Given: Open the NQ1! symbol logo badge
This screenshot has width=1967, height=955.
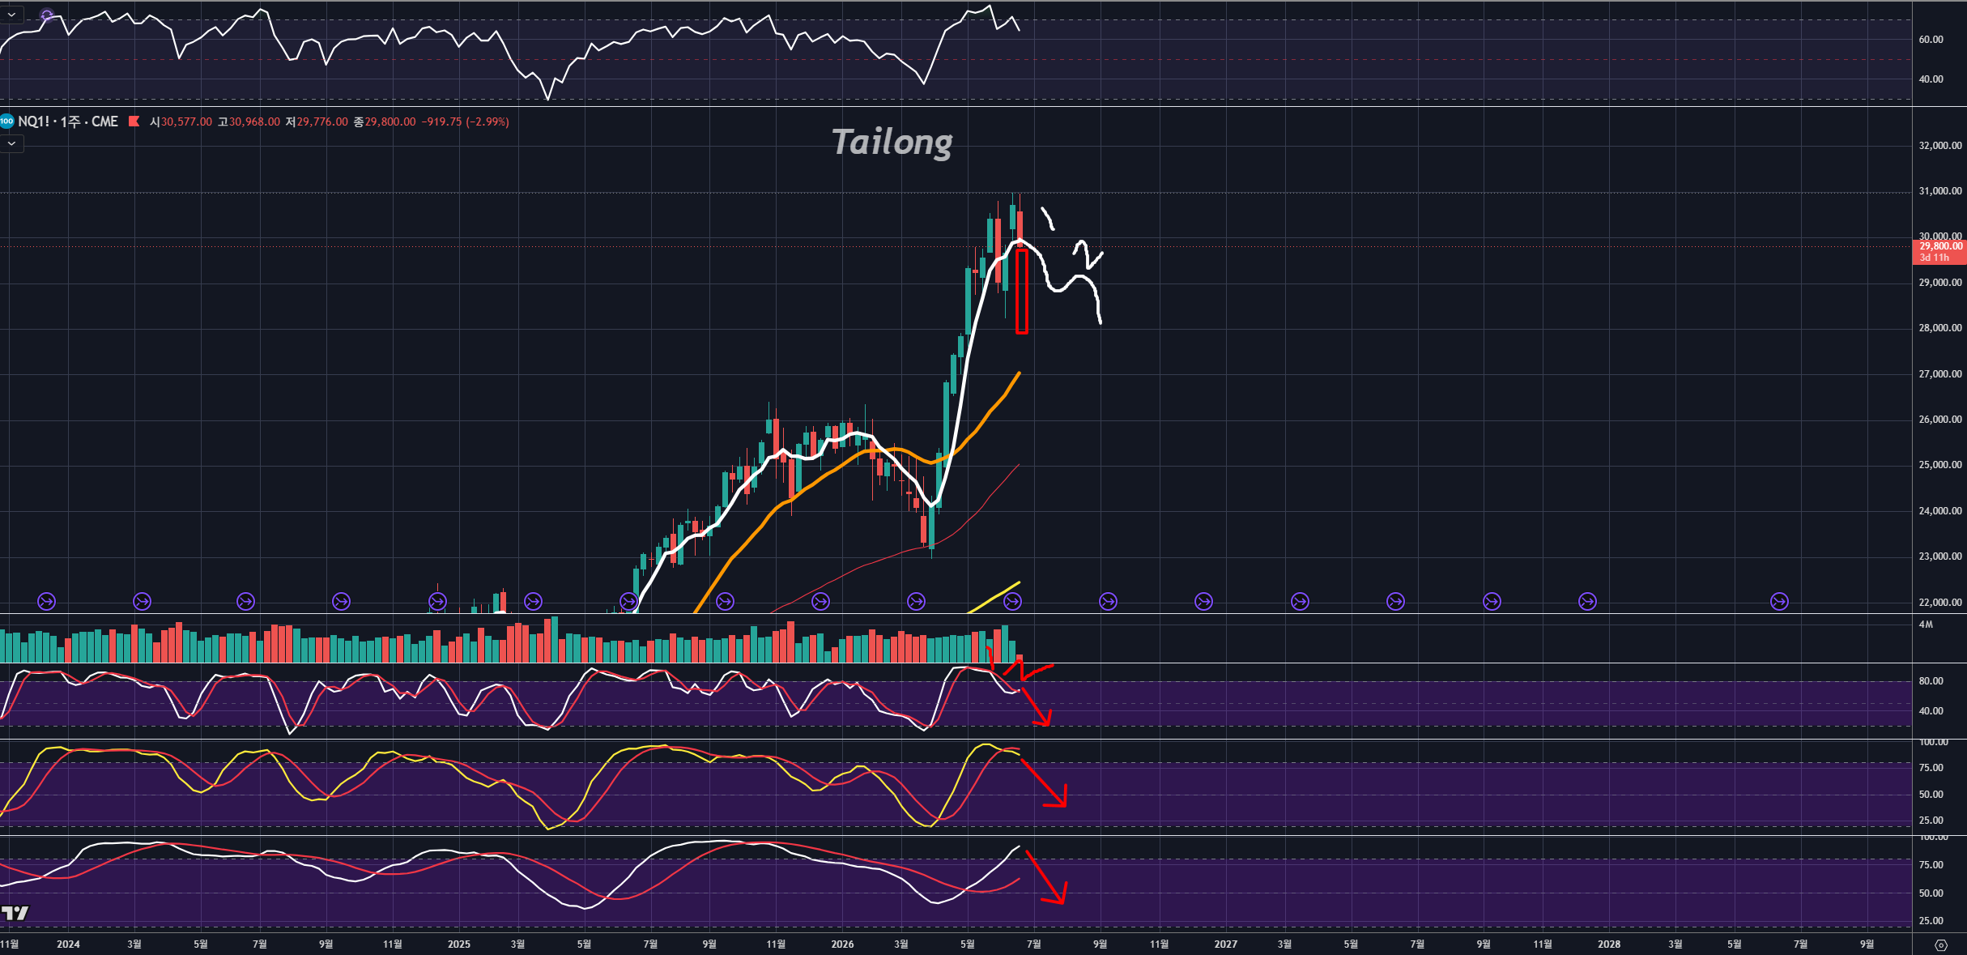Looking at the screenshot, I should (7, 122).
